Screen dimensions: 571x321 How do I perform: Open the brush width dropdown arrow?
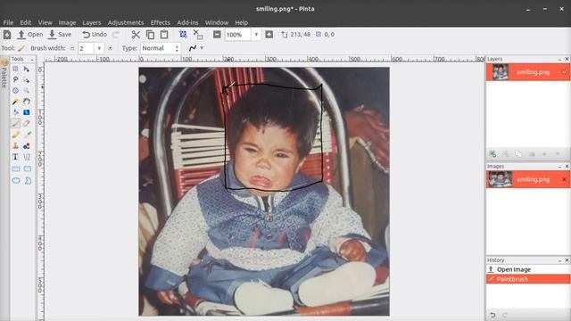pos(99,48)
